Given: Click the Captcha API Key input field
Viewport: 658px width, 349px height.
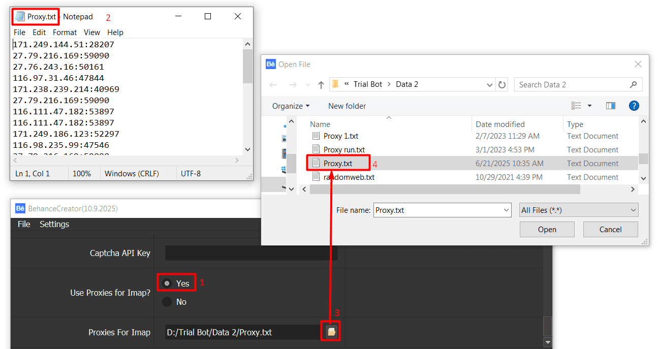Looking at the screenshot, I should pos(251,253).
